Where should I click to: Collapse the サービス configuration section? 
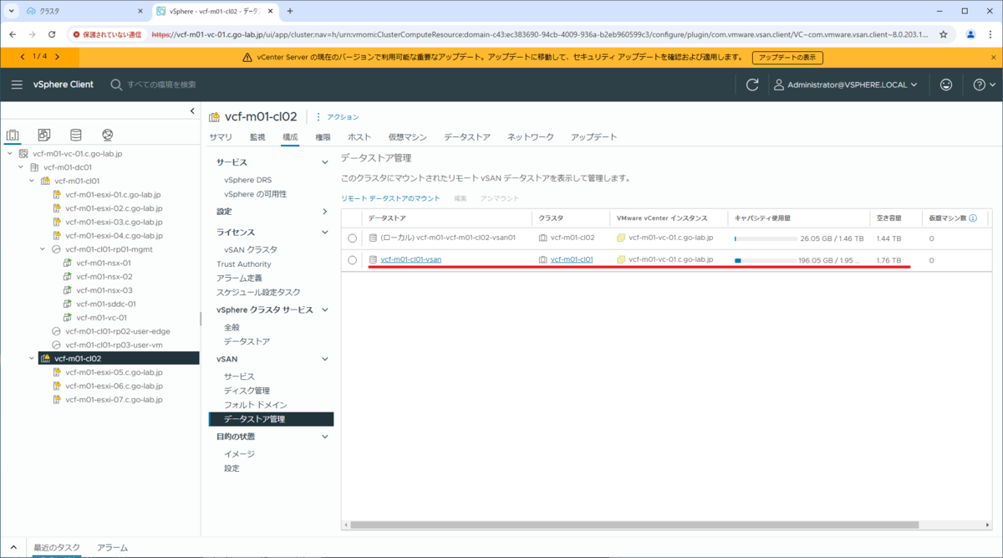(x=325, y=162)
